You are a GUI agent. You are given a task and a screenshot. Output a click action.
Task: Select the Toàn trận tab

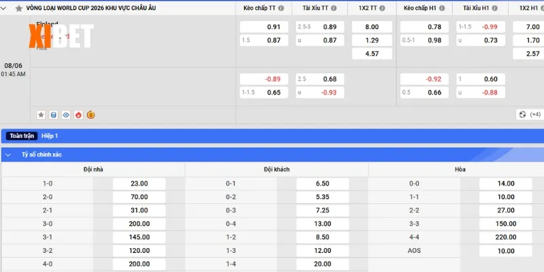(x=22, y=136)
